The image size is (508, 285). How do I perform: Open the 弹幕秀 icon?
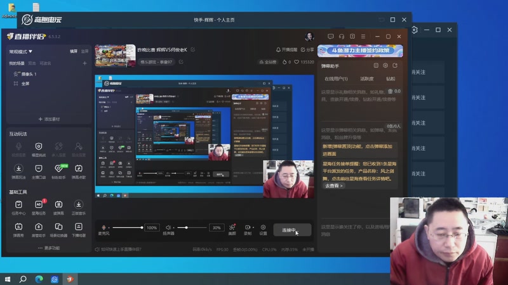click(x=18, y=230)
